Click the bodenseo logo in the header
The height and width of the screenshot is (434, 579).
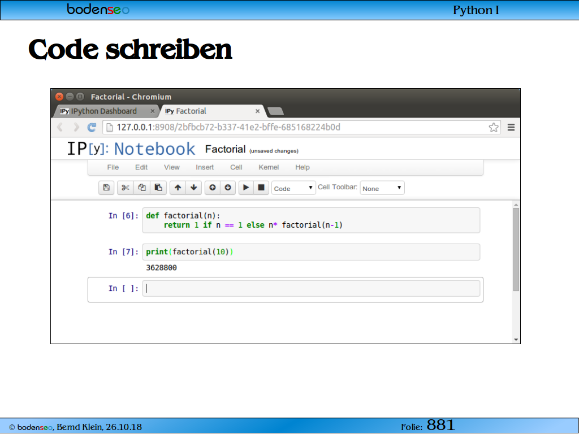(98, 9)
